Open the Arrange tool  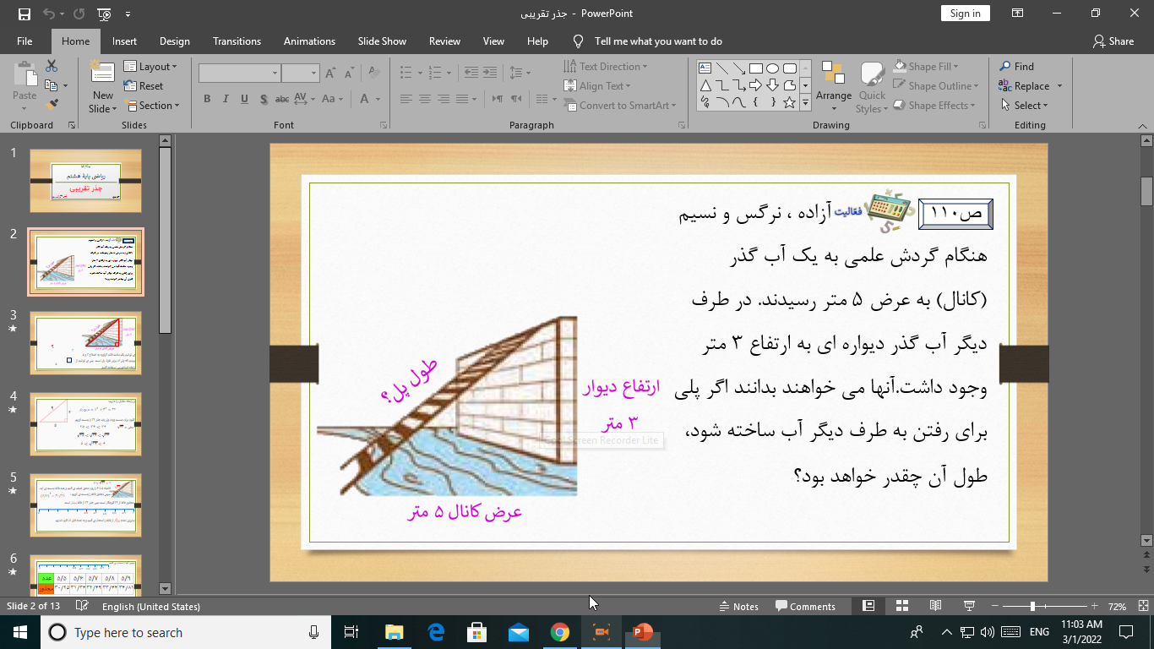tap(834, 85)
